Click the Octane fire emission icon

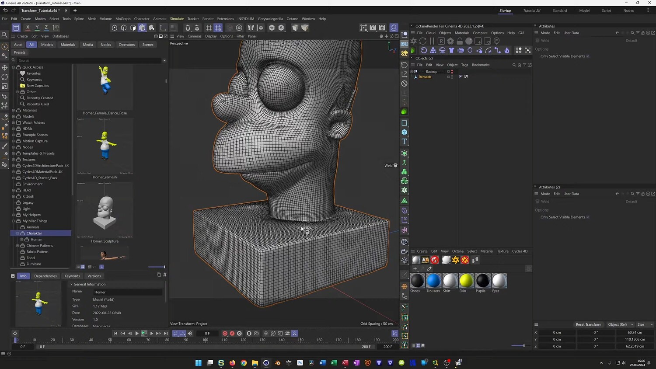(507, 50)
